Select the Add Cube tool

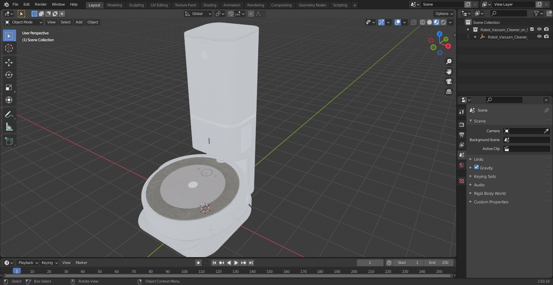9,141
